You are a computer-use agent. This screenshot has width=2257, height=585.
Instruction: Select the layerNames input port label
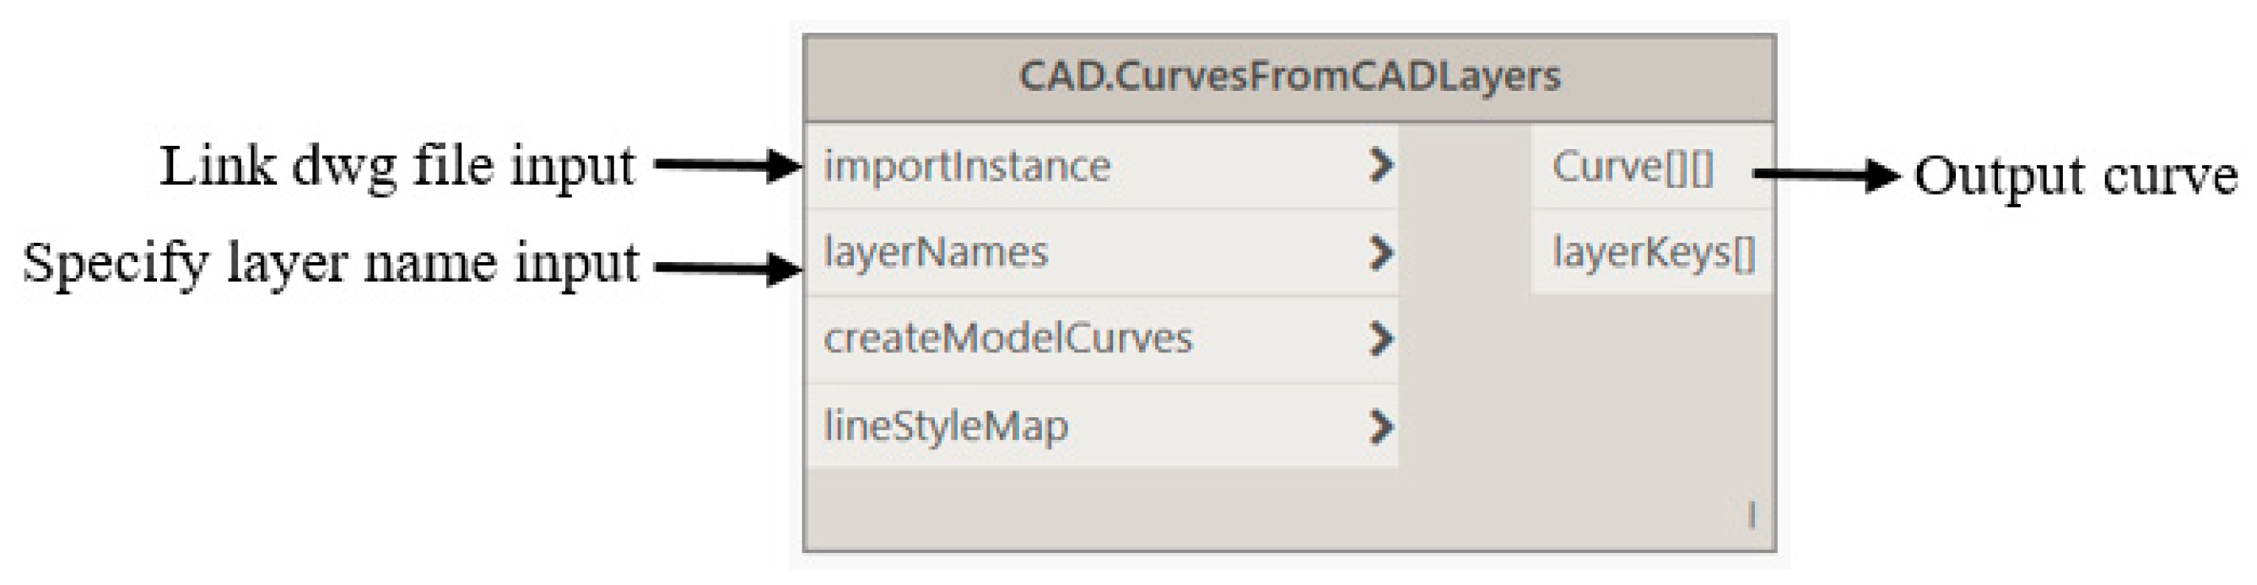click(x=935, y=253)
